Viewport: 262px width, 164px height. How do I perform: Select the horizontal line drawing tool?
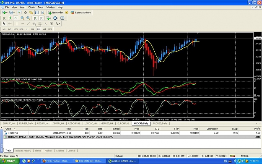click(x=23, y=24)
